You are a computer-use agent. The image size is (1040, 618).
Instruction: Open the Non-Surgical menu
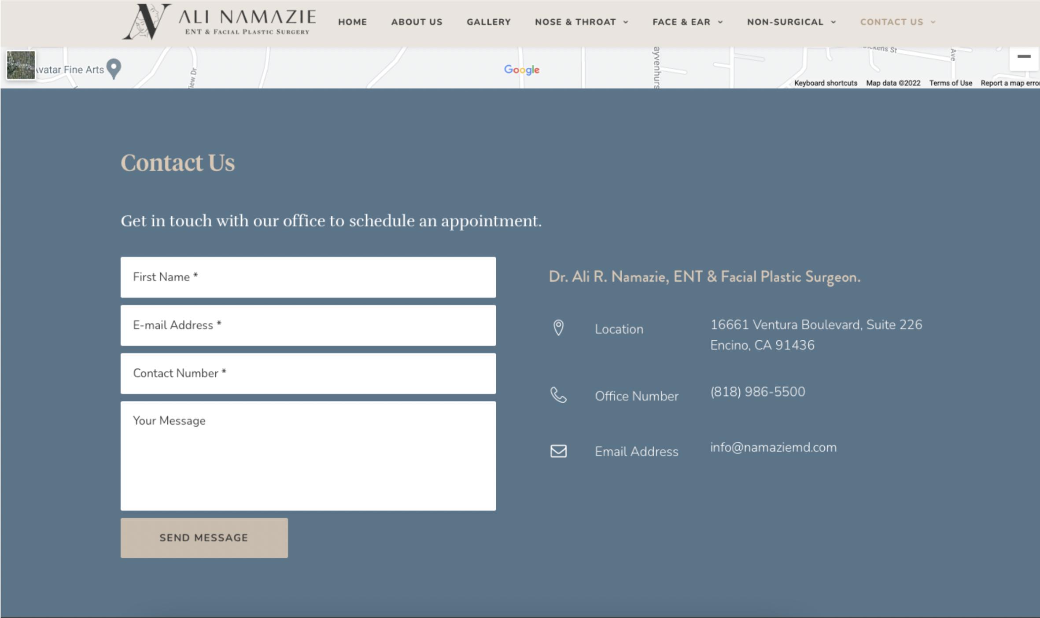pos(786,22)
